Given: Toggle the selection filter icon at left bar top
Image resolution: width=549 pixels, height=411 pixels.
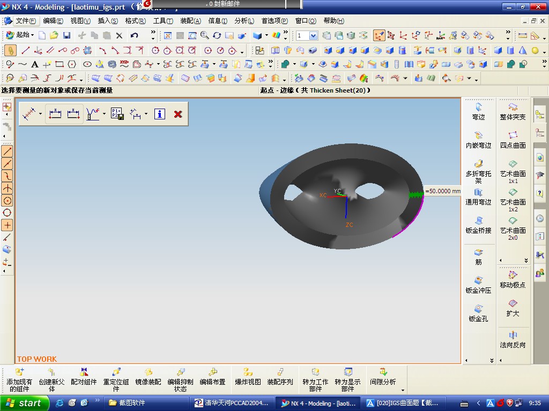Looking at the screenshot, I should click(x=7, y=107).
